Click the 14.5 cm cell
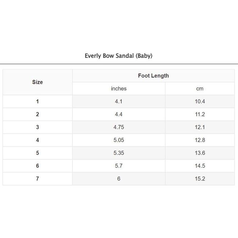 [200, 166]
